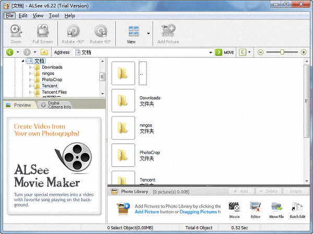
Task: Expand the ningos tree node
Action: [x=30, y=73]
